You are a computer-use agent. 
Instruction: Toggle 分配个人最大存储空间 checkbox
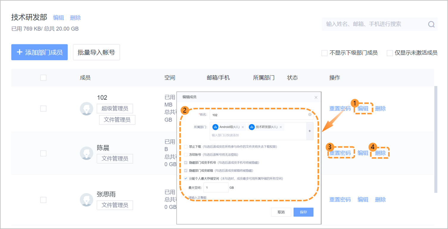(x=186, y=179)
